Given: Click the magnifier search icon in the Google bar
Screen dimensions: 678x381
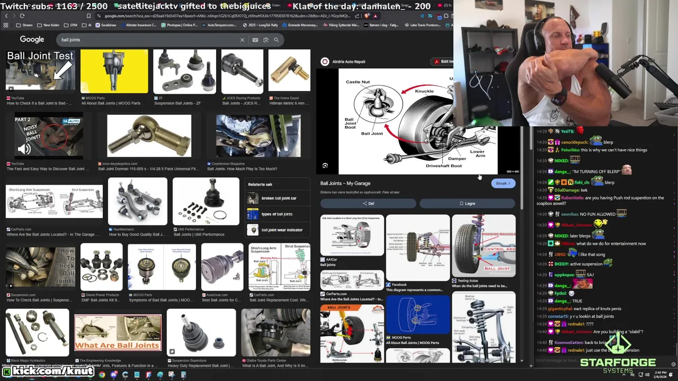Looking at the screenshot, I should tap(276, 40).
